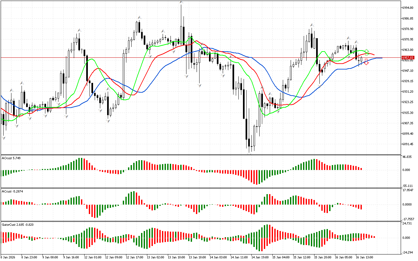The height and width of the screenshot is (261, 418).
Task: Click the 46.835 AO scale value
Action: coord(408,157)
